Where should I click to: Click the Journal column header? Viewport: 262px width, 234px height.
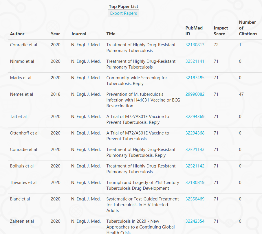(x=78, y=34)
